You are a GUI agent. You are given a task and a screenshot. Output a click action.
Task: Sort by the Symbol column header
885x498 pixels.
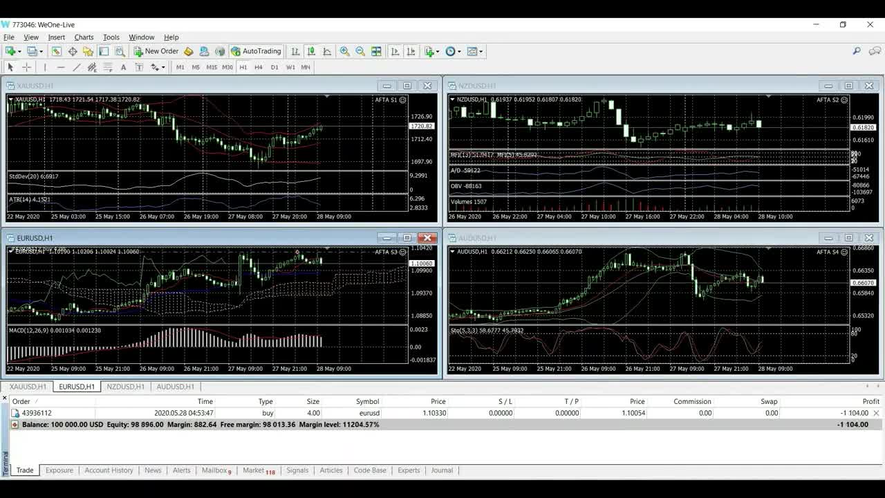point(367,401)
